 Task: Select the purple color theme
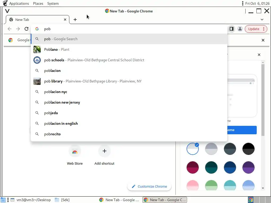248,167
